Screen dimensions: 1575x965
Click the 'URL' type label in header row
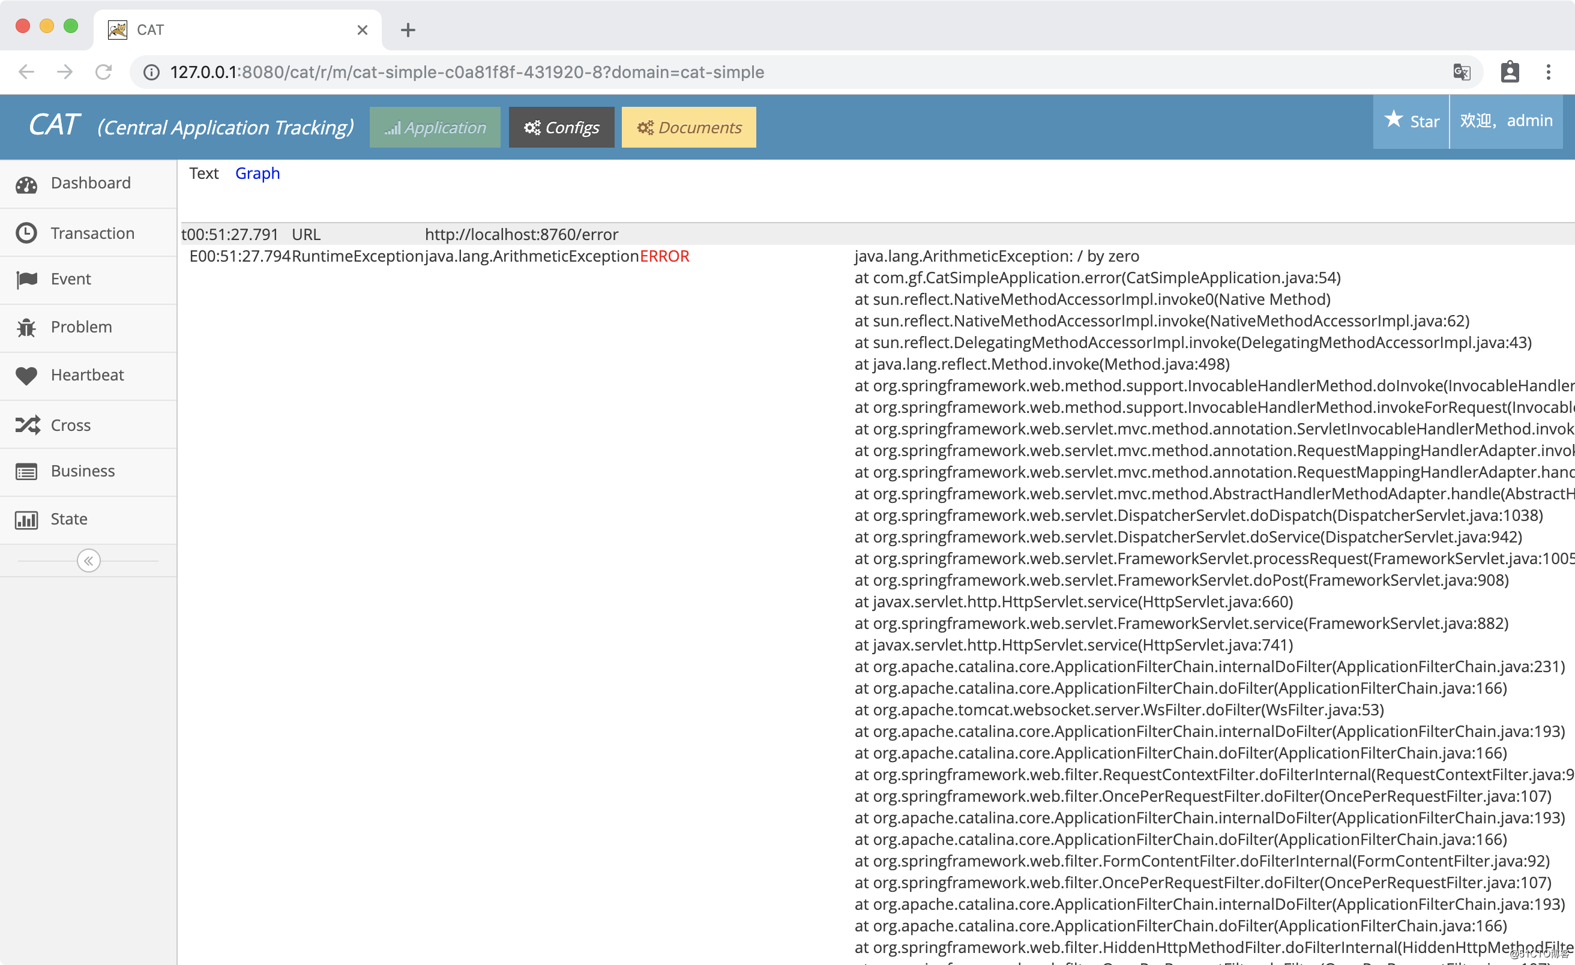[x=306, y=235]
